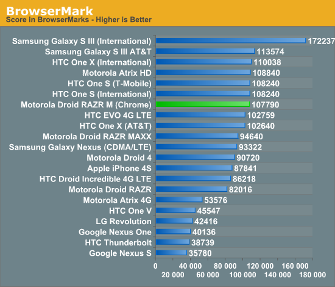Screen dimensions: 335x287
Task: Click the Google Nexus S bar
Action: pyautogui.click(x=171, y=253)
